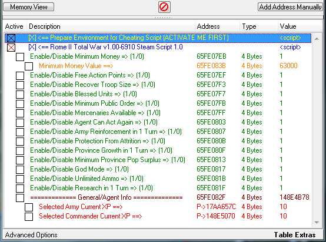Click value 10 of Selected Commander Current XP
Screen dimensions: 326x242
point(283,216)
